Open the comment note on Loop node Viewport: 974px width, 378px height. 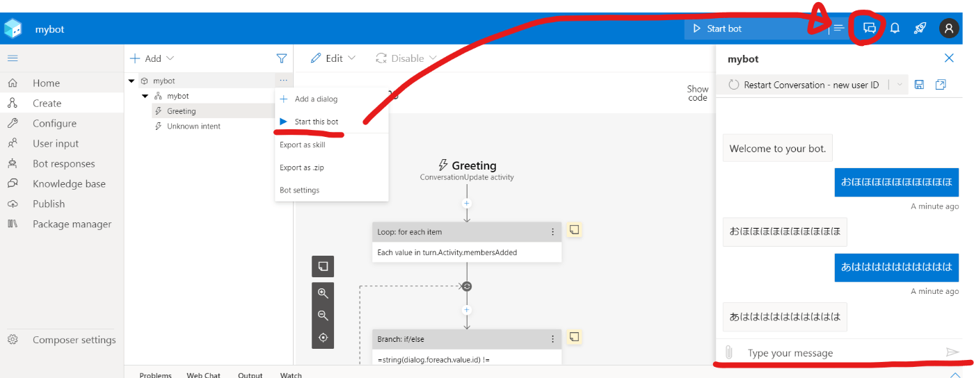pos(575,230)
